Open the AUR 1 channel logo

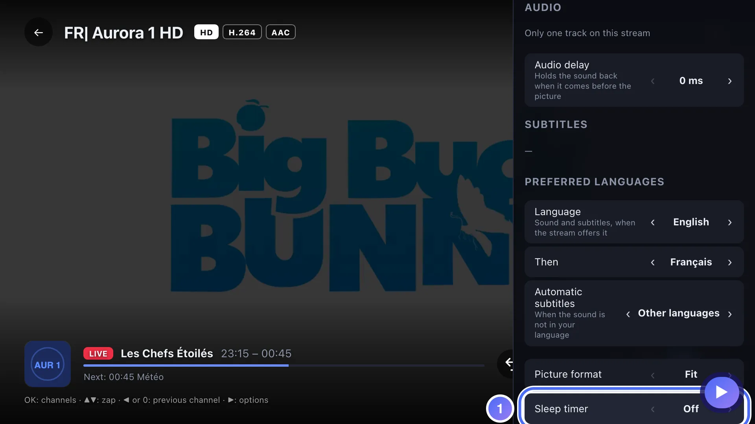pos(48,364)
